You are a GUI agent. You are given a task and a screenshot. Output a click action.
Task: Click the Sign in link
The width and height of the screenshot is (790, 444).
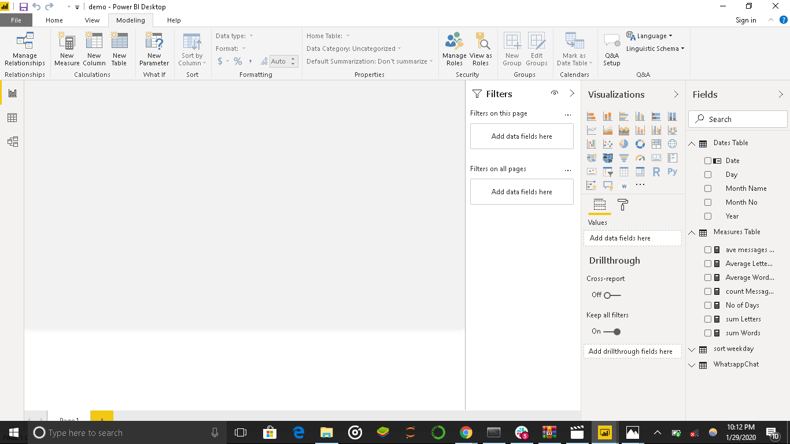point(746,20)
